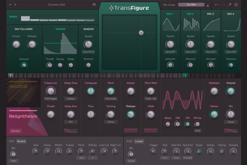Click the Env Follower Attack knob
Screen dimensions: 247x165
pyautogui.click(x=16, y=44)
